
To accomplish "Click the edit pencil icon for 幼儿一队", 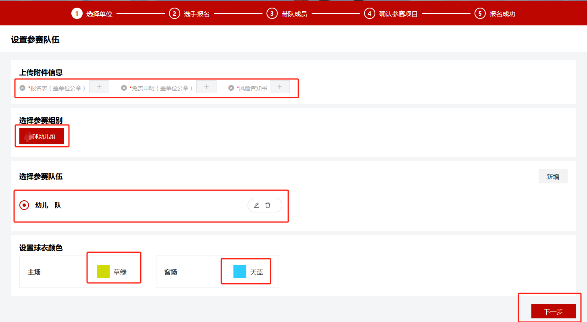I will 256,205.
